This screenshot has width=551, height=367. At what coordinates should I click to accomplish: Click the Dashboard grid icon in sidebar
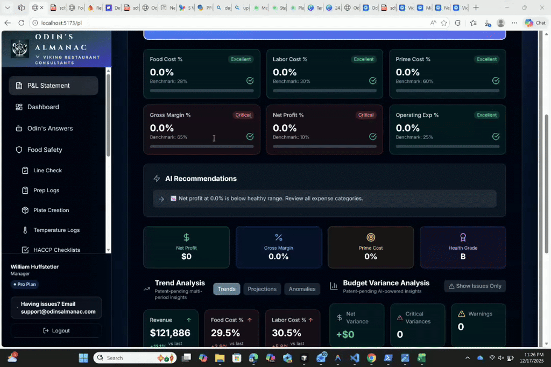(19, 107)
